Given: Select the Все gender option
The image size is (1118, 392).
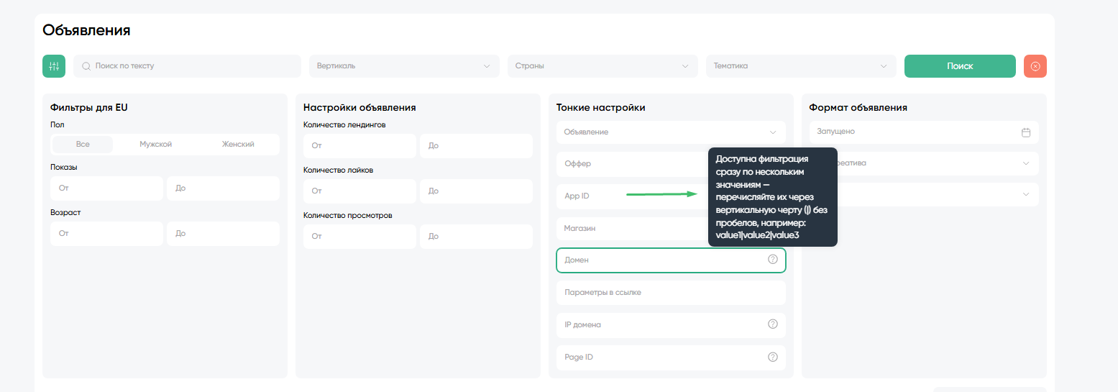Looking at the screenshot, I should [83, 144].
